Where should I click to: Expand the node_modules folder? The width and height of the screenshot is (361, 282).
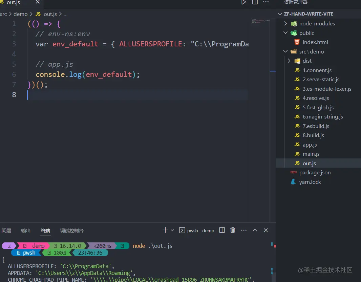coord(285,23)
